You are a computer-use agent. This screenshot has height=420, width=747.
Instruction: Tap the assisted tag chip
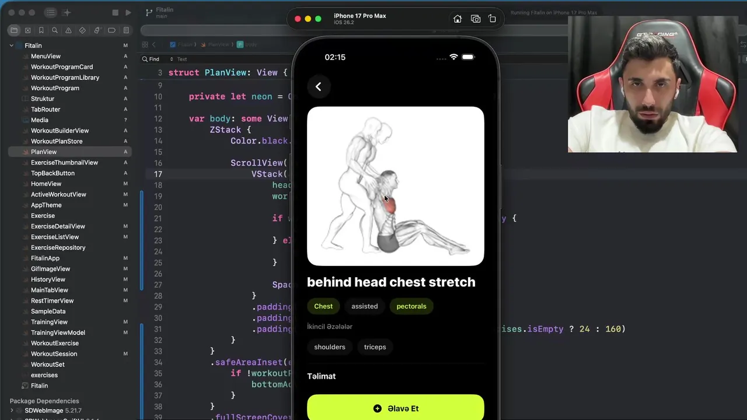tap(364, 306)
